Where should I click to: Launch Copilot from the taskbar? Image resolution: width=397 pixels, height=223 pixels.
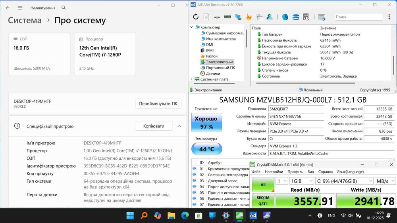(x=158, y=215)
